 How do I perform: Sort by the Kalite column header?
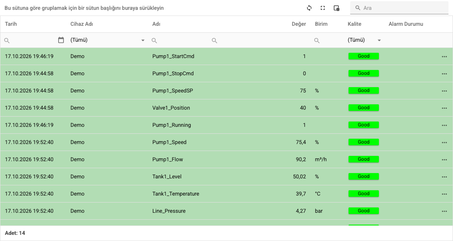[354, 24]
